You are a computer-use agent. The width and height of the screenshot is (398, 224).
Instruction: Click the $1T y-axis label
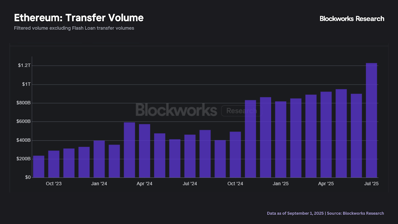coord(26,84)
